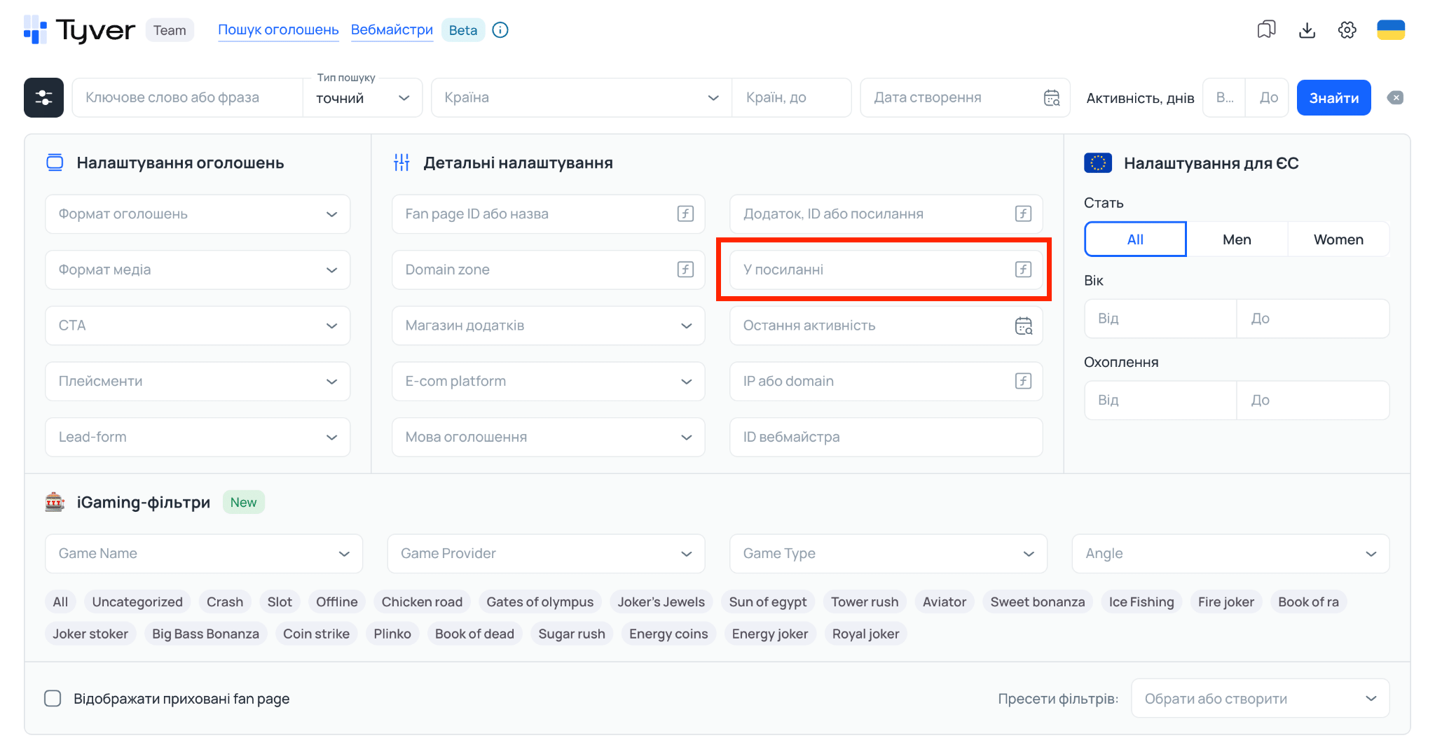Focus the Ключове слово або фраза field

click(188, 97)
